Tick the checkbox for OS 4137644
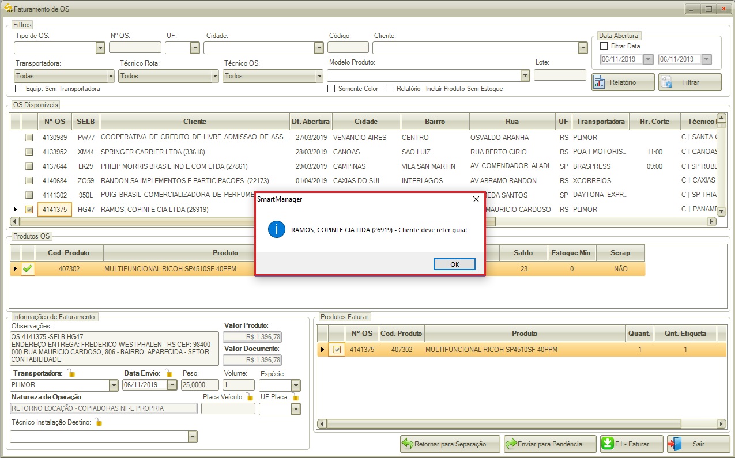Image resolution: width=735 pixels, height=458 pixels. coord(29,166)
